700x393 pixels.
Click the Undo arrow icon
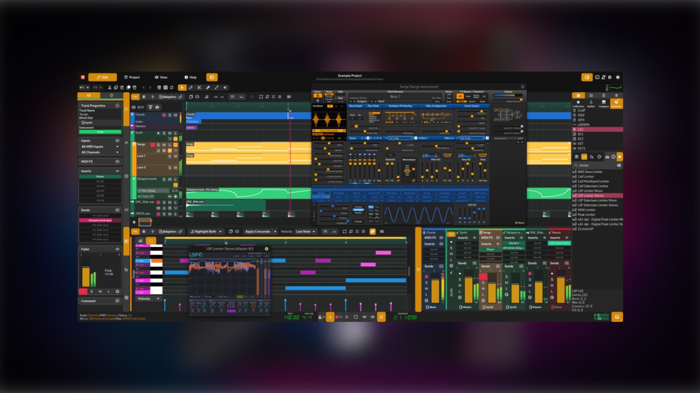[x=81, y=88]
